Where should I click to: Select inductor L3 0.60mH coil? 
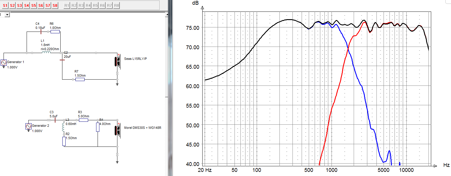[x=64, y=128]
